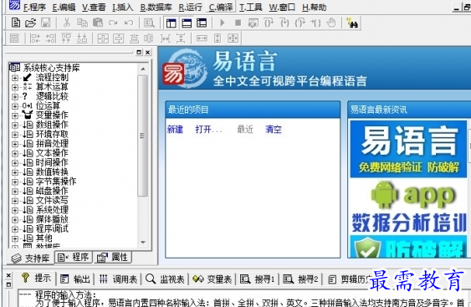Image resolution: width=471 pixels, height=307 pixels.
Task: Expand the 文本操作 tree node
Action: (x=15, y=154)
